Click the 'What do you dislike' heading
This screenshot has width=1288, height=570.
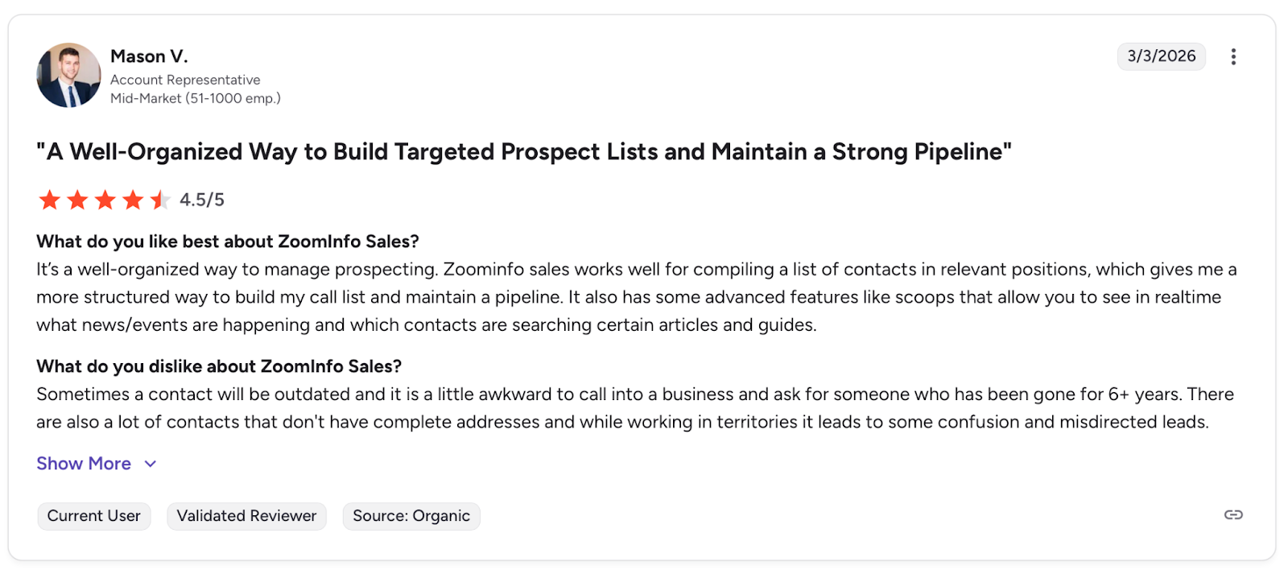(x=219, y=366)
